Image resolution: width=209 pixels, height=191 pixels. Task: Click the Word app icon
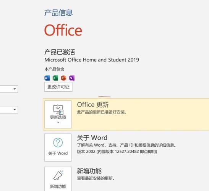point(47,78)
